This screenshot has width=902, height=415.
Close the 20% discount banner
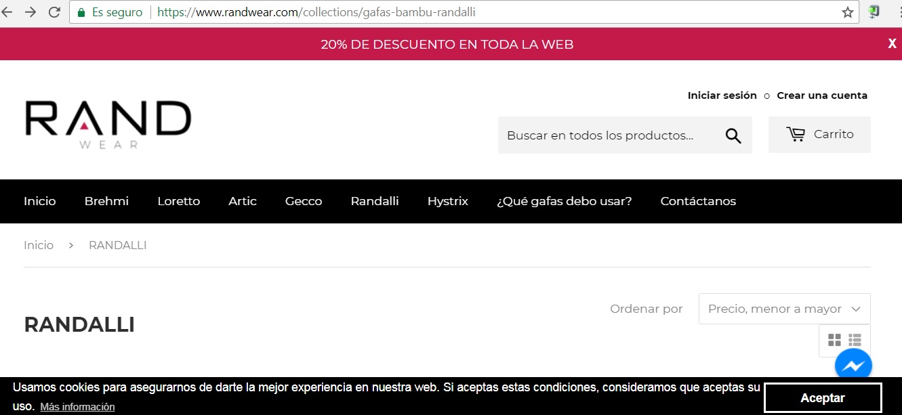coord(893,44)
